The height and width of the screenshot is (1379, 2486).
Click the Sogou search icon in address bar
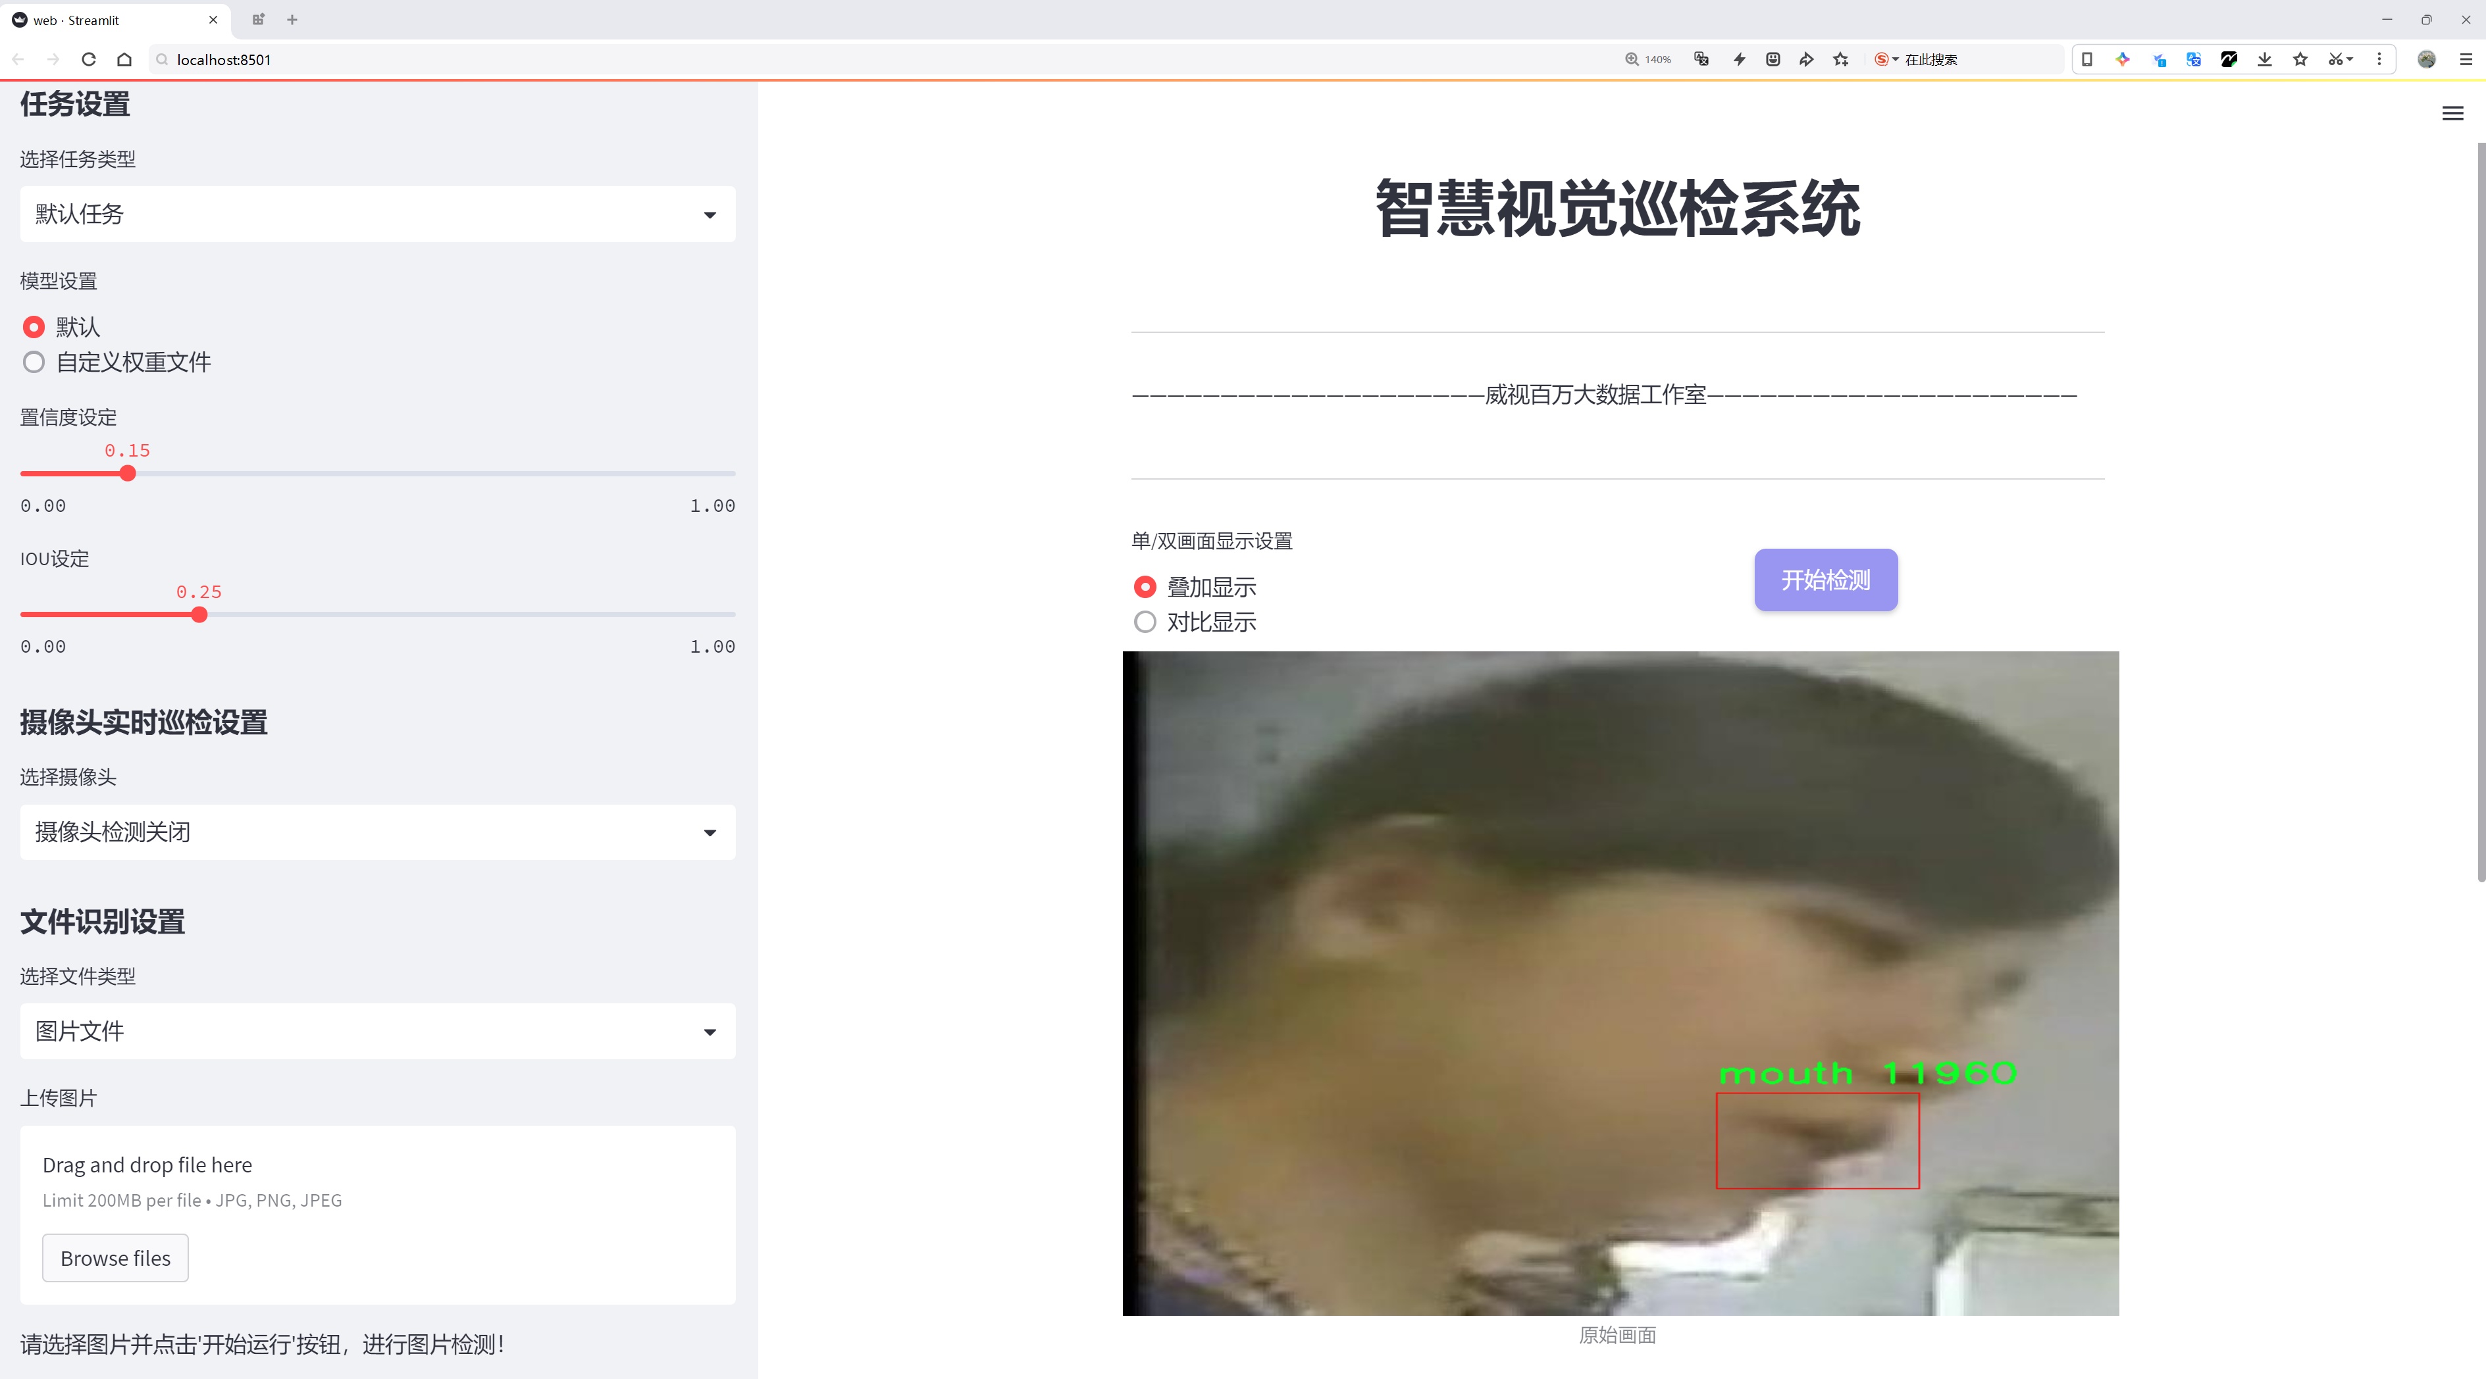tap(1882, 59)
